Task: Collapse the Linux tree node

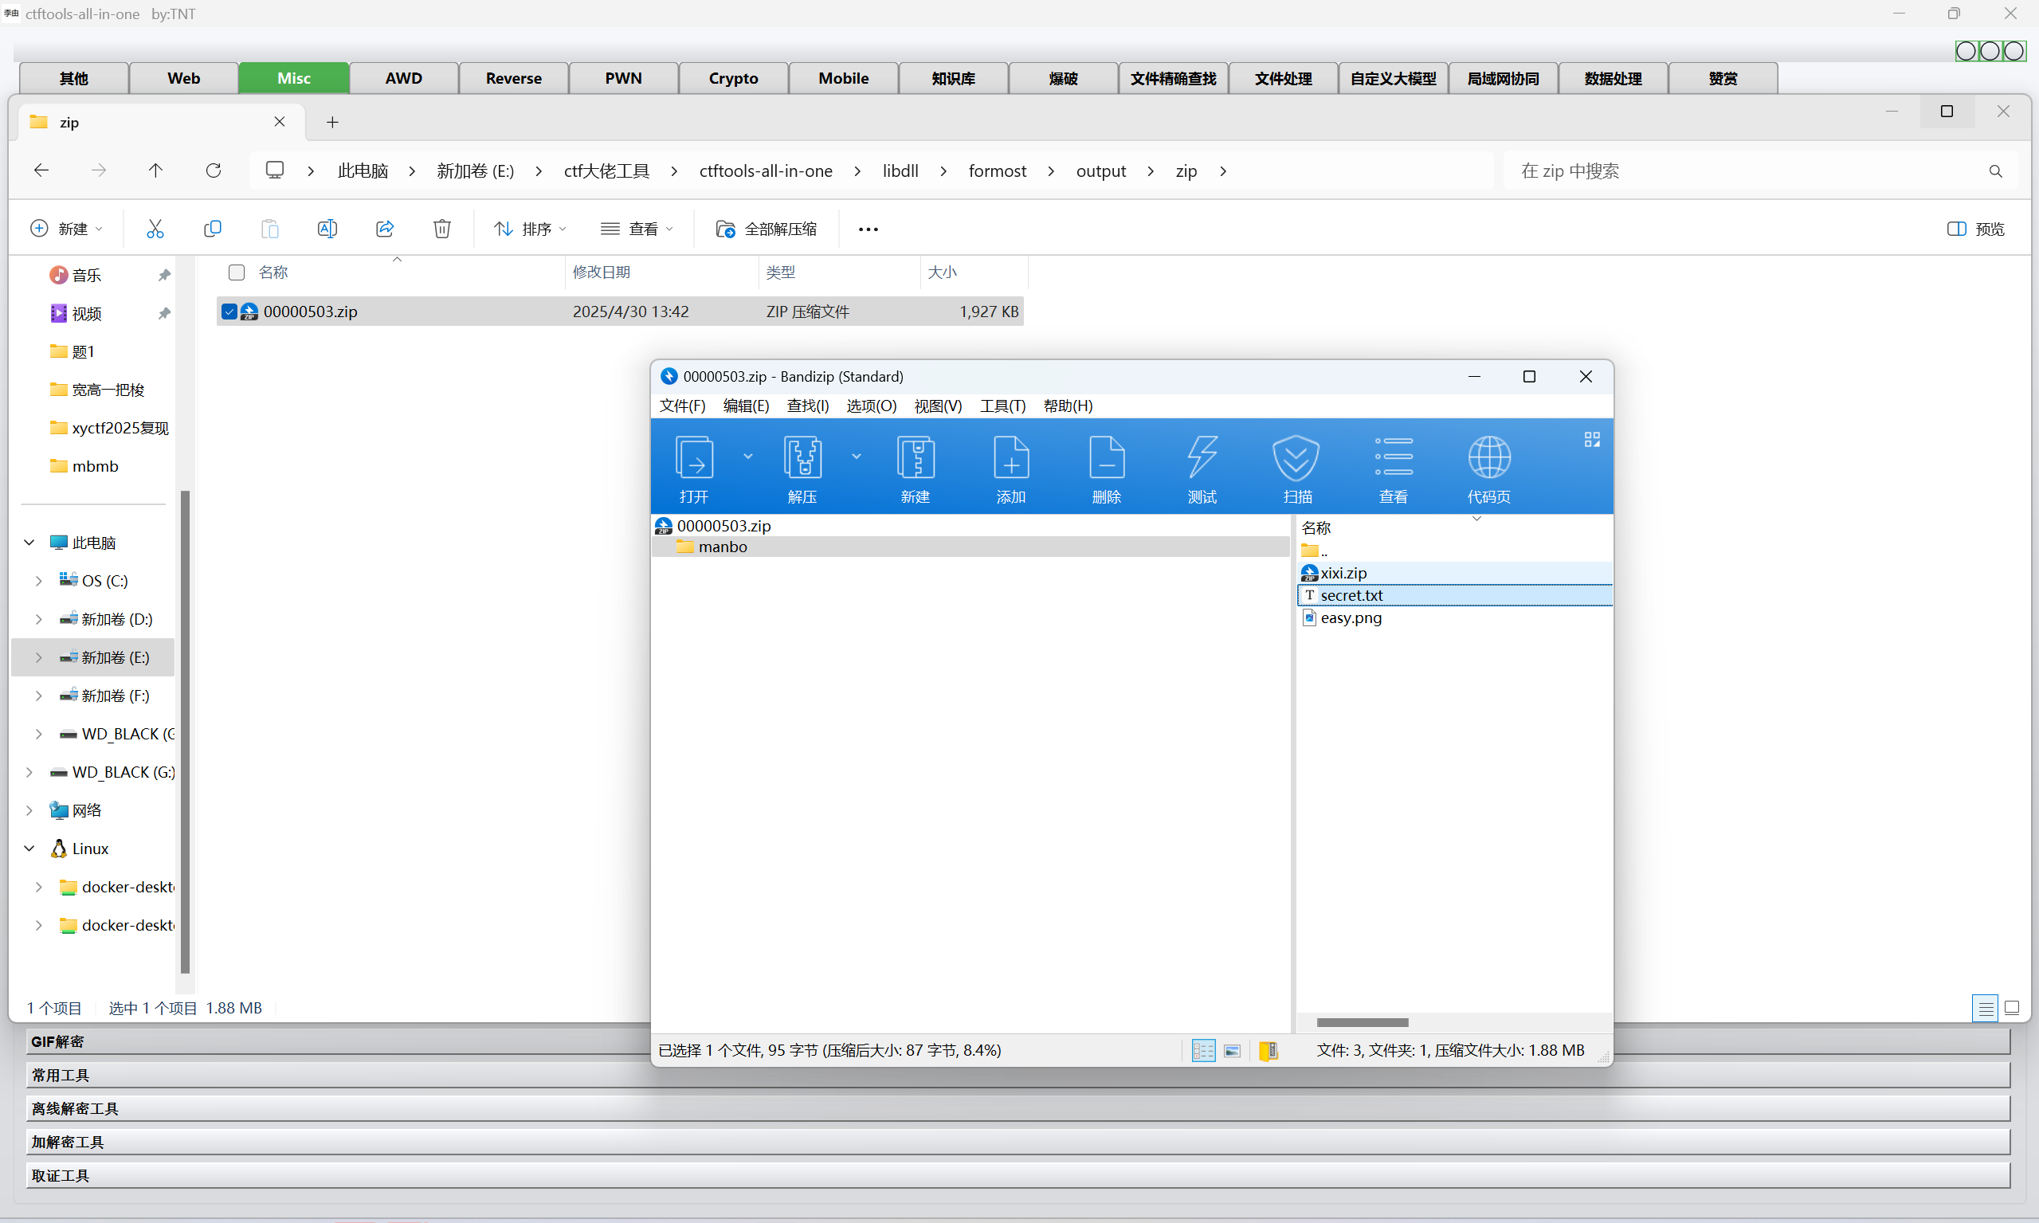Action: pyautogui.click(x=29, y=848)
